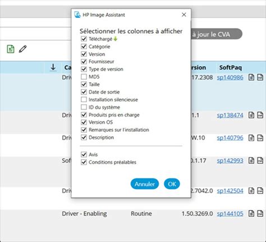Toggle the Type de version checkbox

coord(84,69)
